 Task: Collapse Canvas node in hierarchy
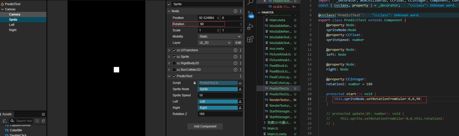2,9
